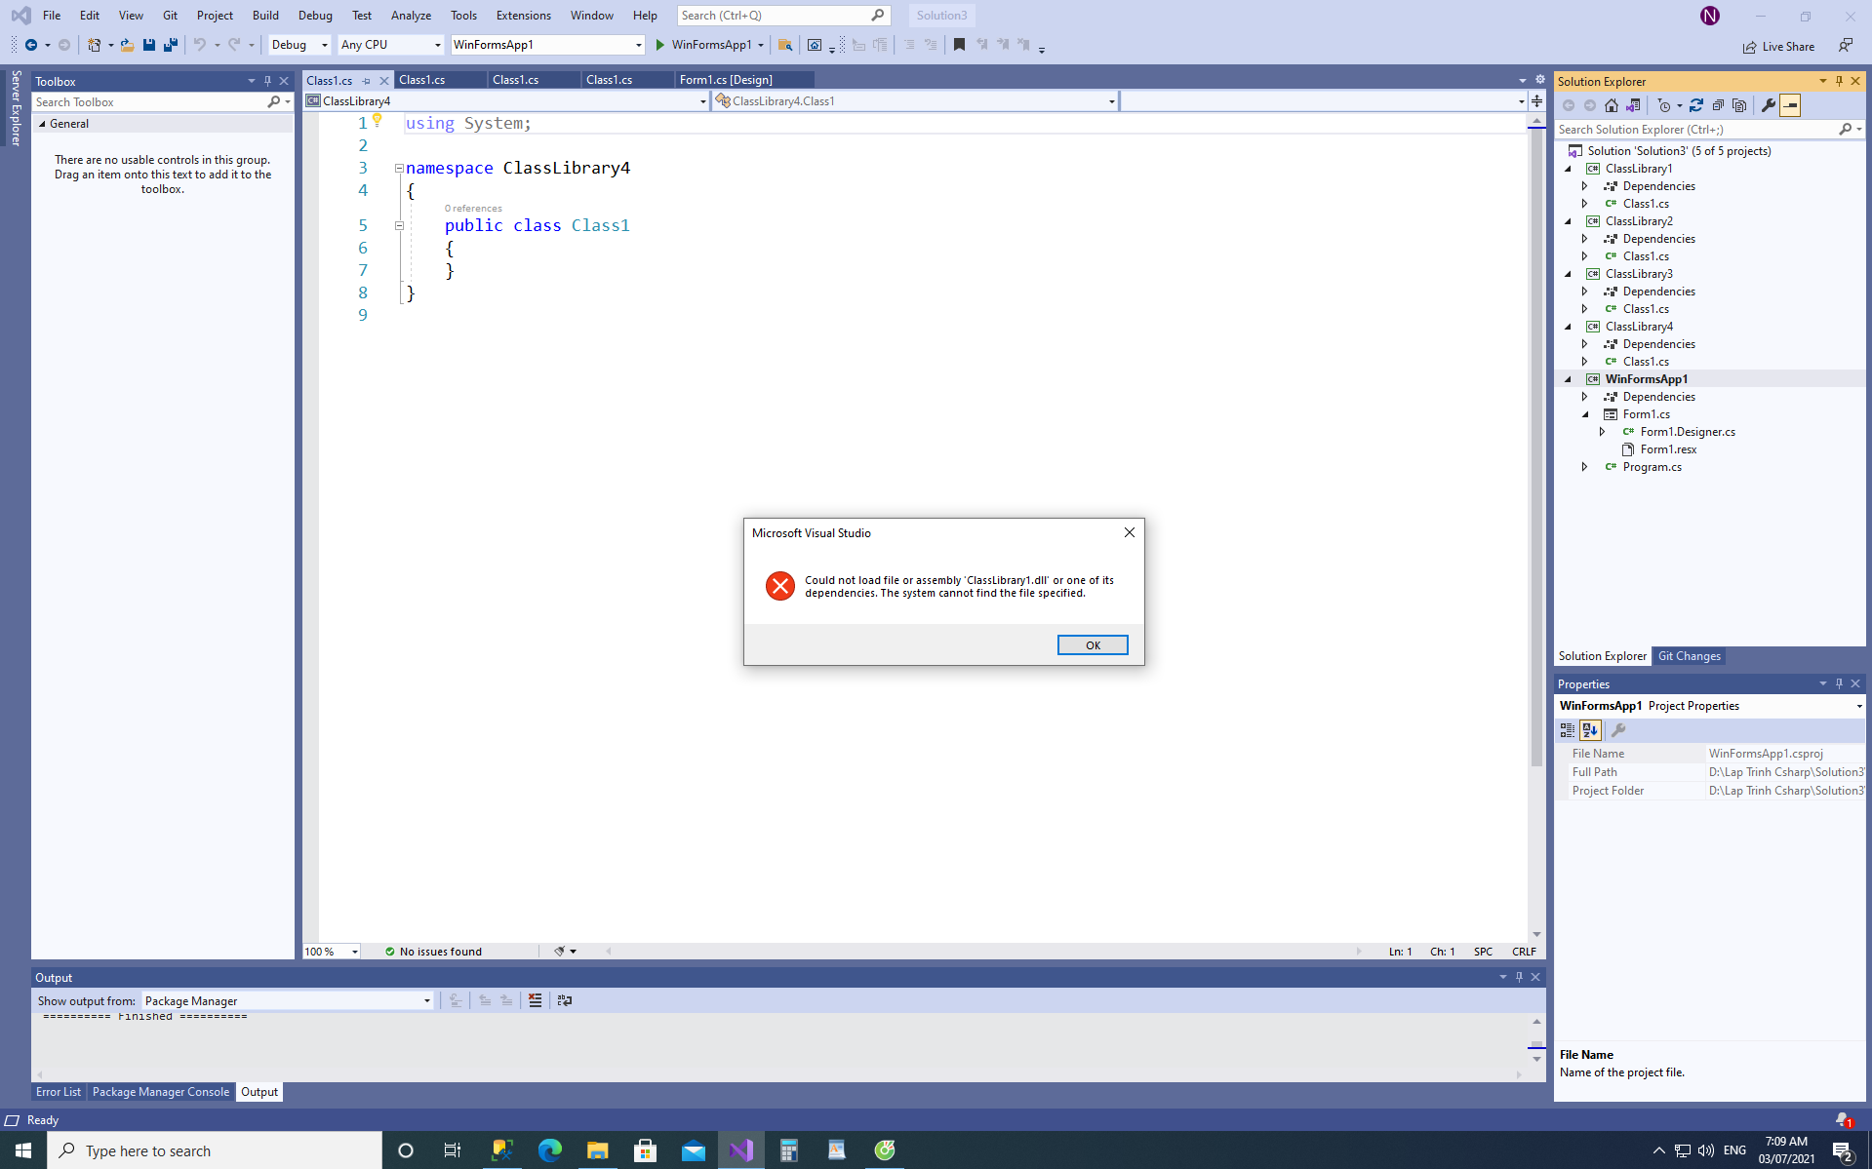Expand the Program.cs tree node
The width and height of the screenshot is (1872, 1169).
(x=1584, y=467)
